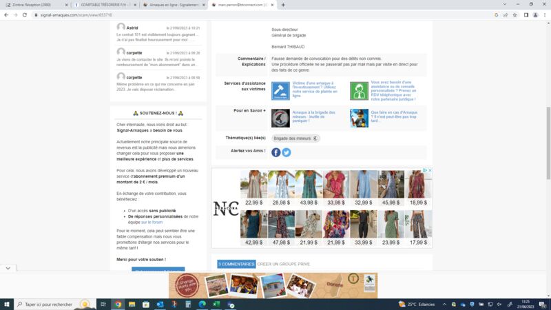The height and width of the screenshot is (310, 551).
Task: Share the report on Twitter
Action: point(287,152)
